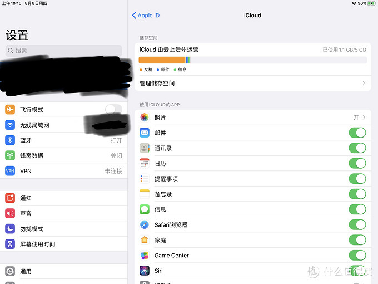Disable 信息 iCloud sync switch

(357, 209)
